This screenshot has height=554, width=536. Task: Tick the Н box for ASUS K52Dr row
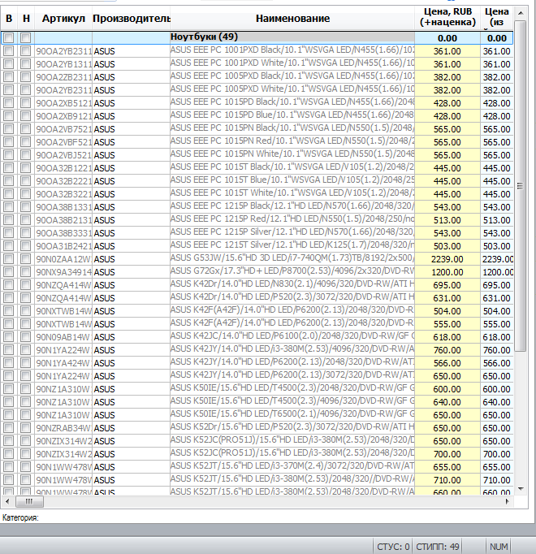coord(25,427)
